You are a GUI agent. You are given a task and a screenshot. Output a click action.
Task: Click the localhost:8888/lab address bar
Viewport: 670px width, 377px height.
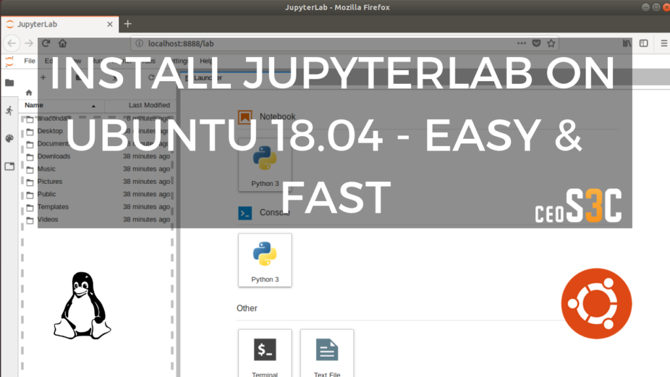pyautogui.click(x=262, y=43)
